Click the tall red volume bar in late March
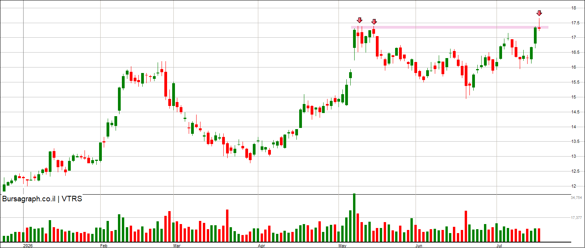This screenshot has height=248, width=585. [227, 226]
